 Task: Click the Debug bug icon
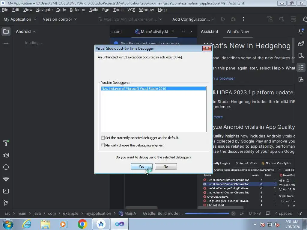click(233, 19)
